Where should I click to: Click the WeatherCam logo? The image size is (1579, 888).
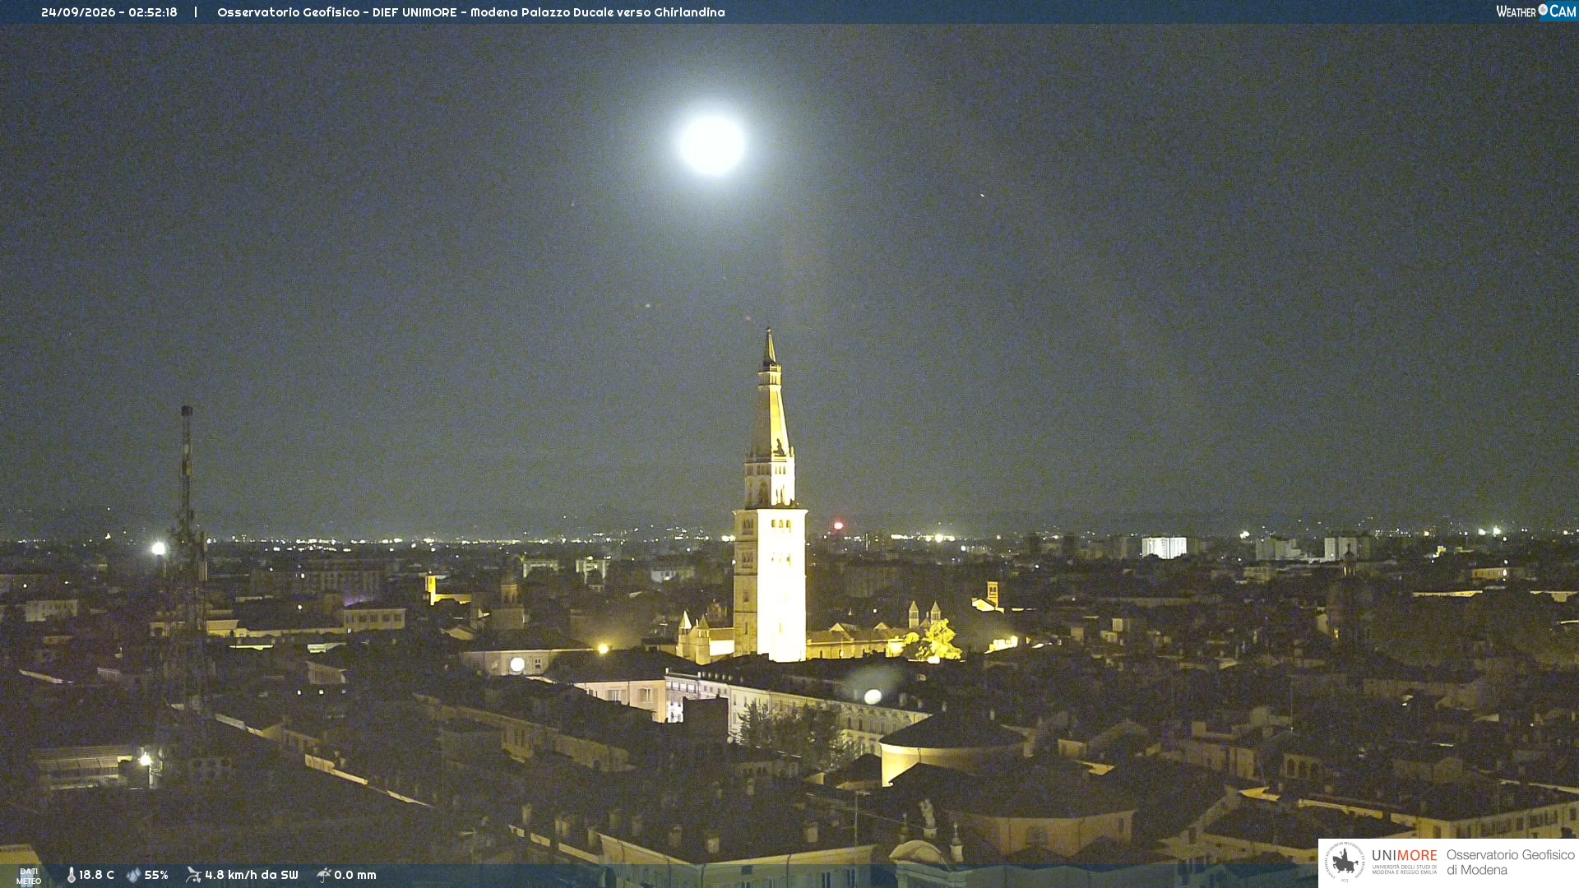click(x=1535, y=12)
